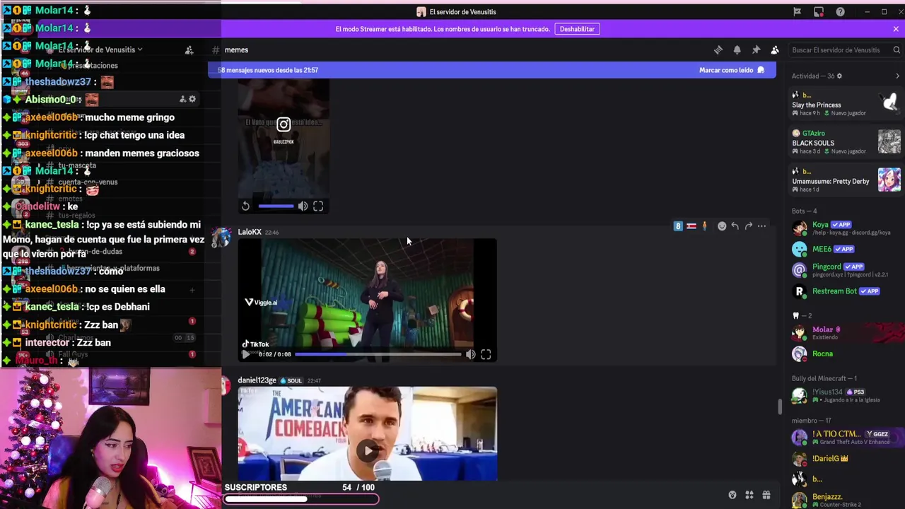Seek on the LaloKX video progress bar
Screen dimensions: 905x509
(378, 354)
